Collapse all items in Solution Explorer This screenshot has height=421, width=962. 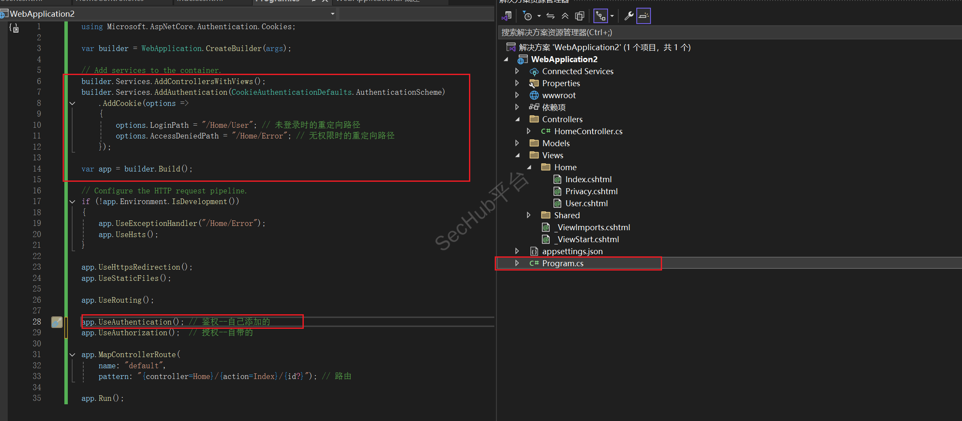click(565, 16)
